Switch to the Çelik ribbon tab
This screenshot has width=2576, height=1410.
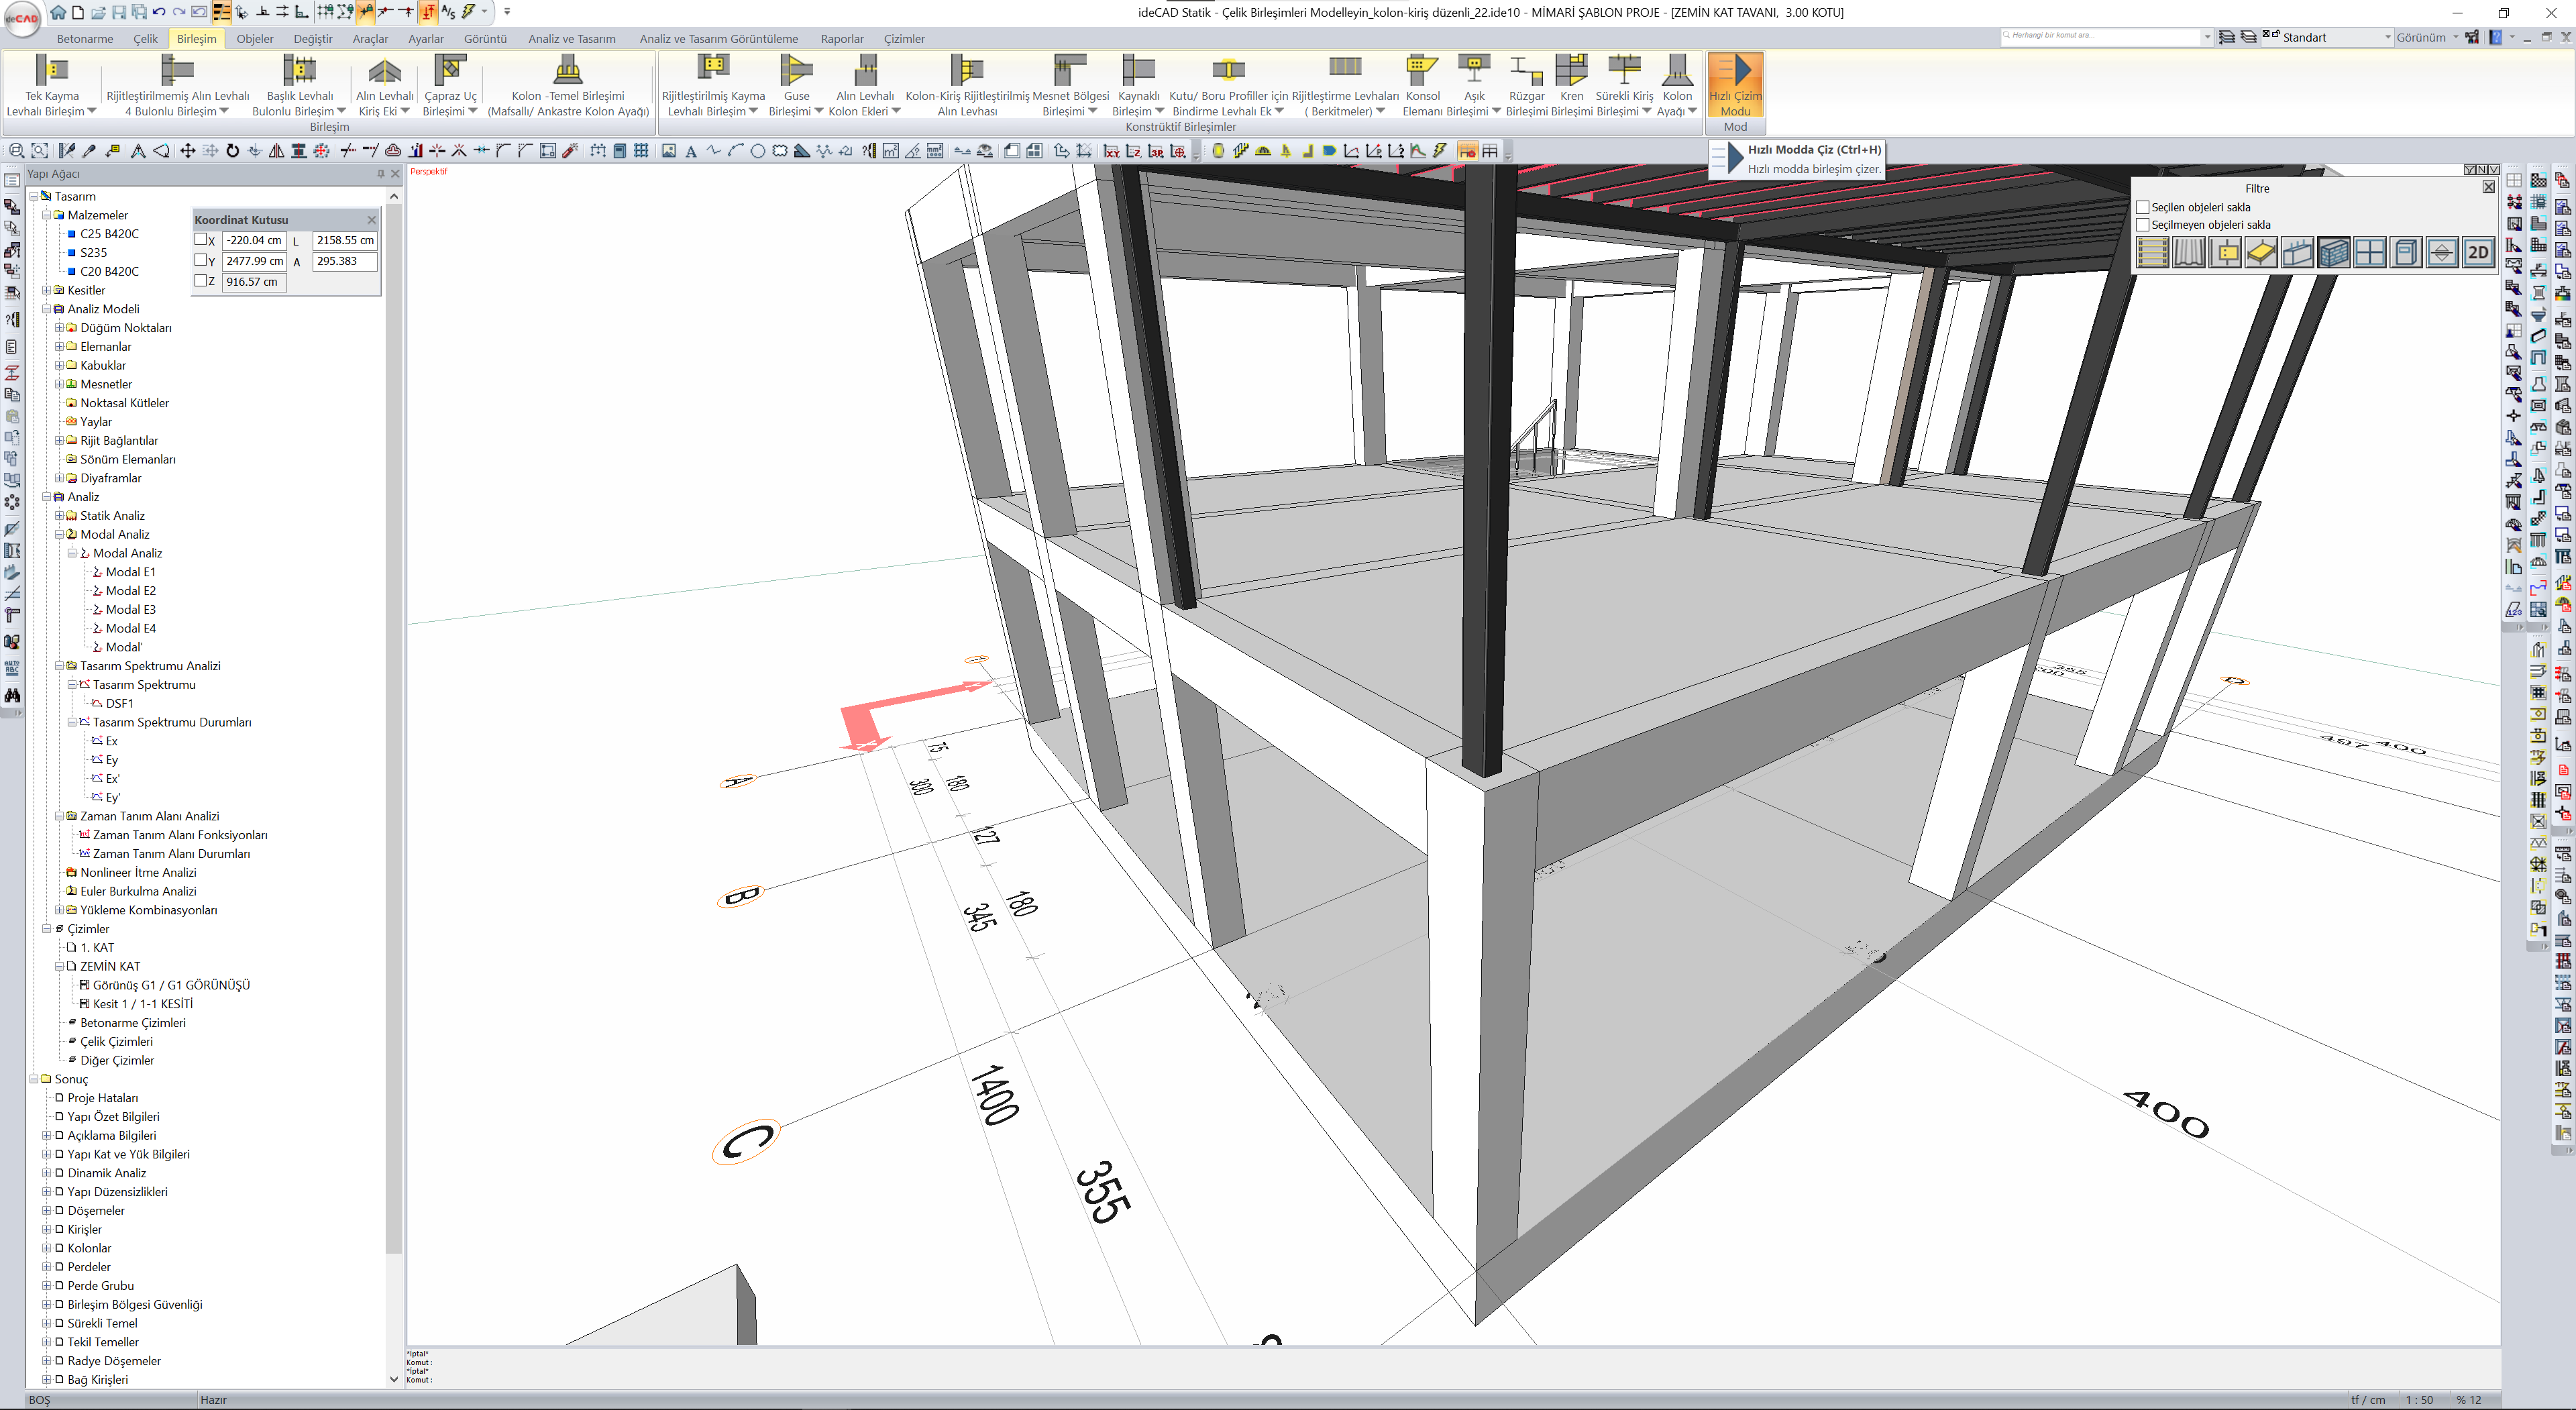(145, 39)
